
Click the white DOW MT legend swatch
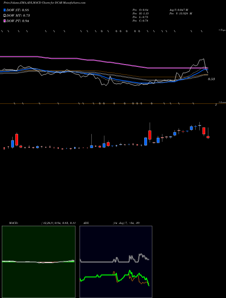click(5, 16)
